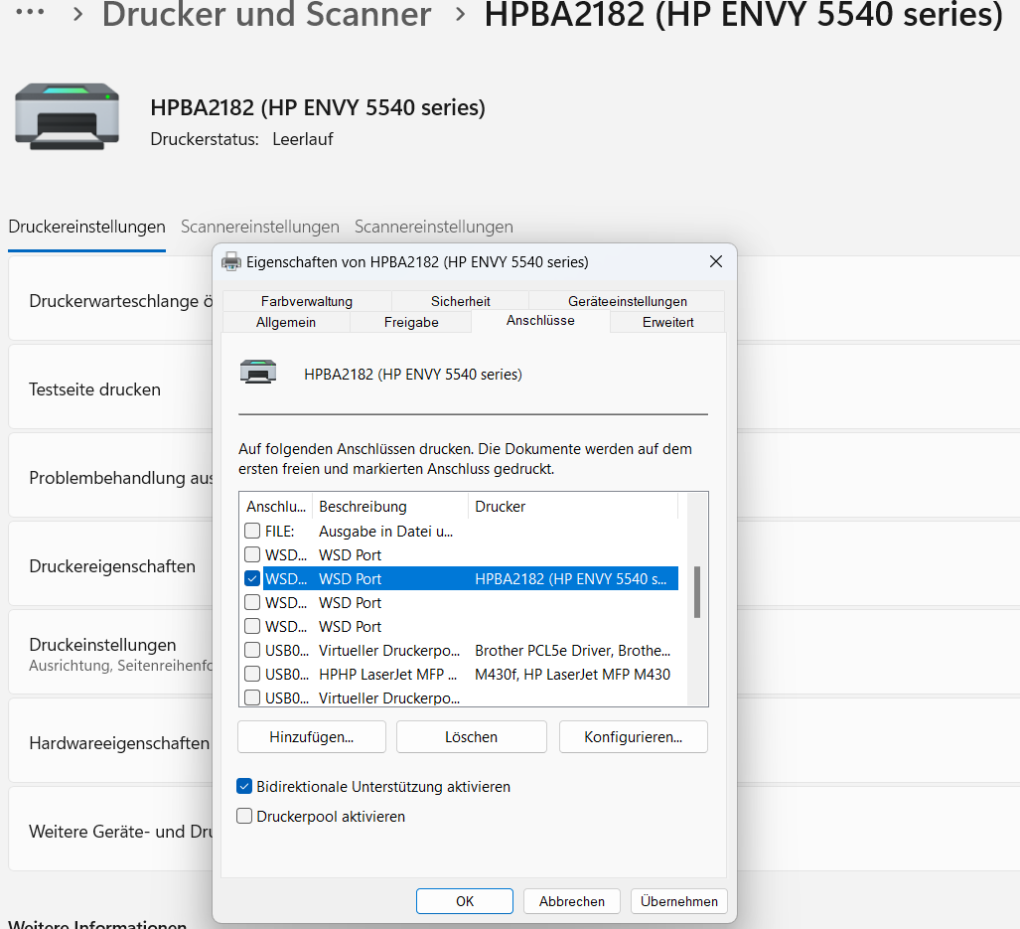The width and height of the screenshot is (1020, 929).
Task: Click printer icon in dialog title bar
Action: [231, 261]
